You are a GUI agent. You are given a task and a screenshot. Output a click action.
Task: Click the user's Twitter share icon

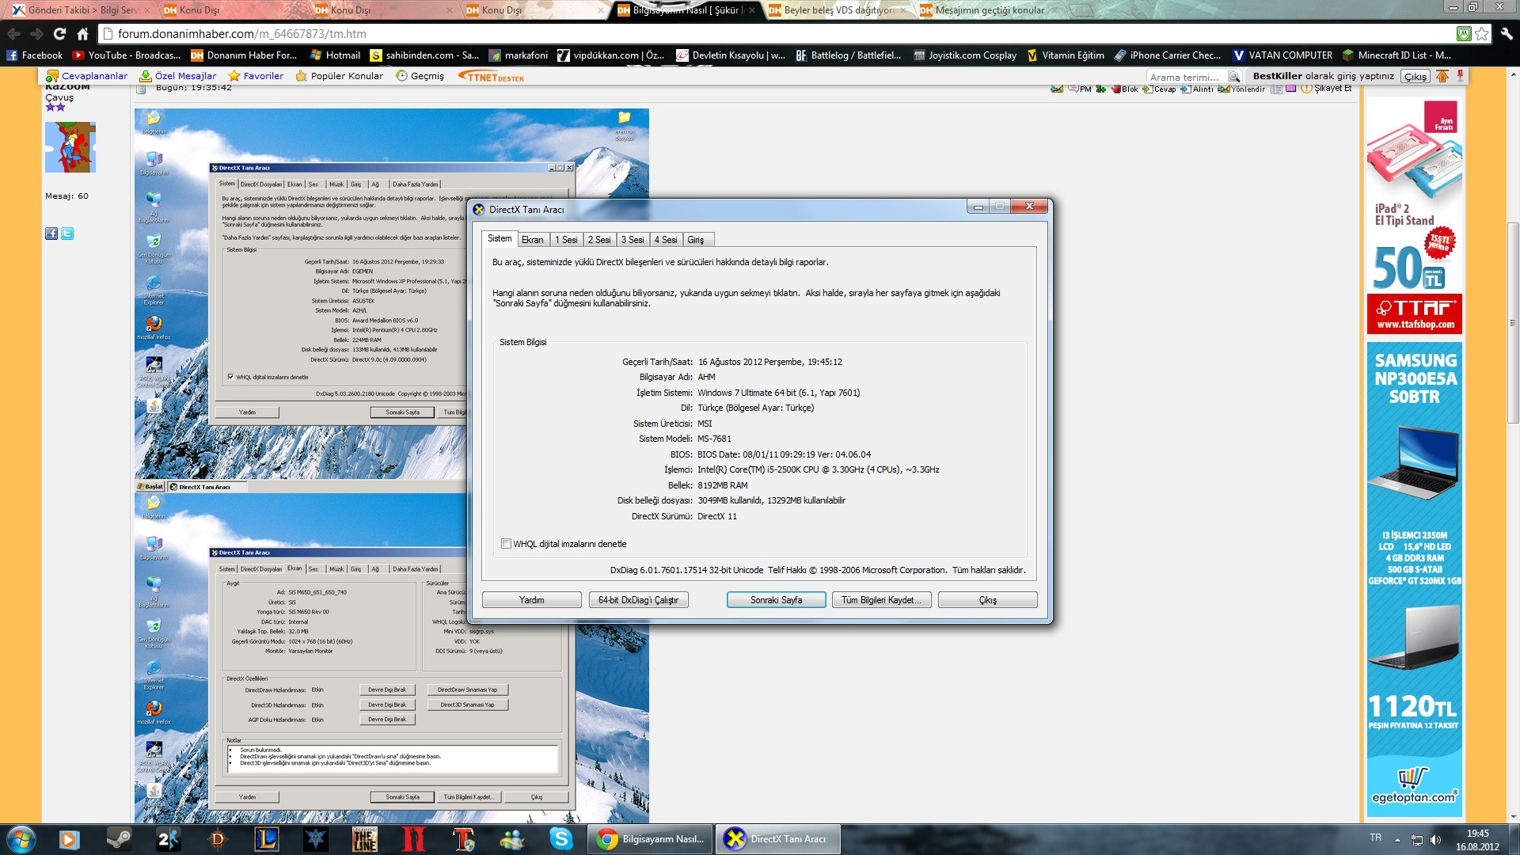tap(67, 234)
